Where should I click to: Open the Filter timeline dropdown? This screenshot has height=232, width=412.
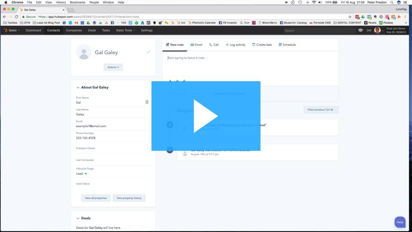(x=321, y=110)
